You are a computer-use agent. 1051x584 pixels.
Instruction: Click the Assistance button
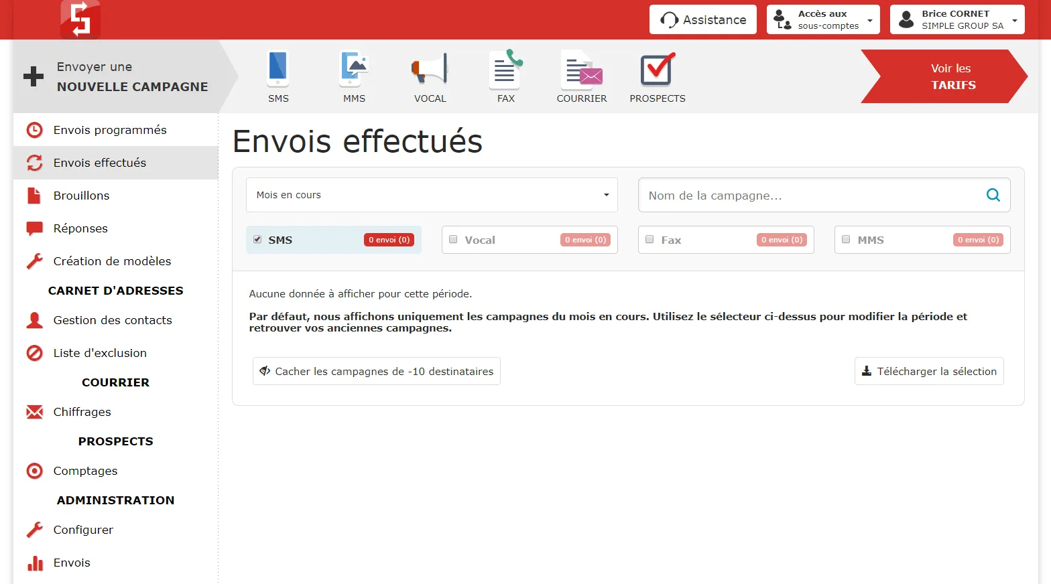point(703,19)
